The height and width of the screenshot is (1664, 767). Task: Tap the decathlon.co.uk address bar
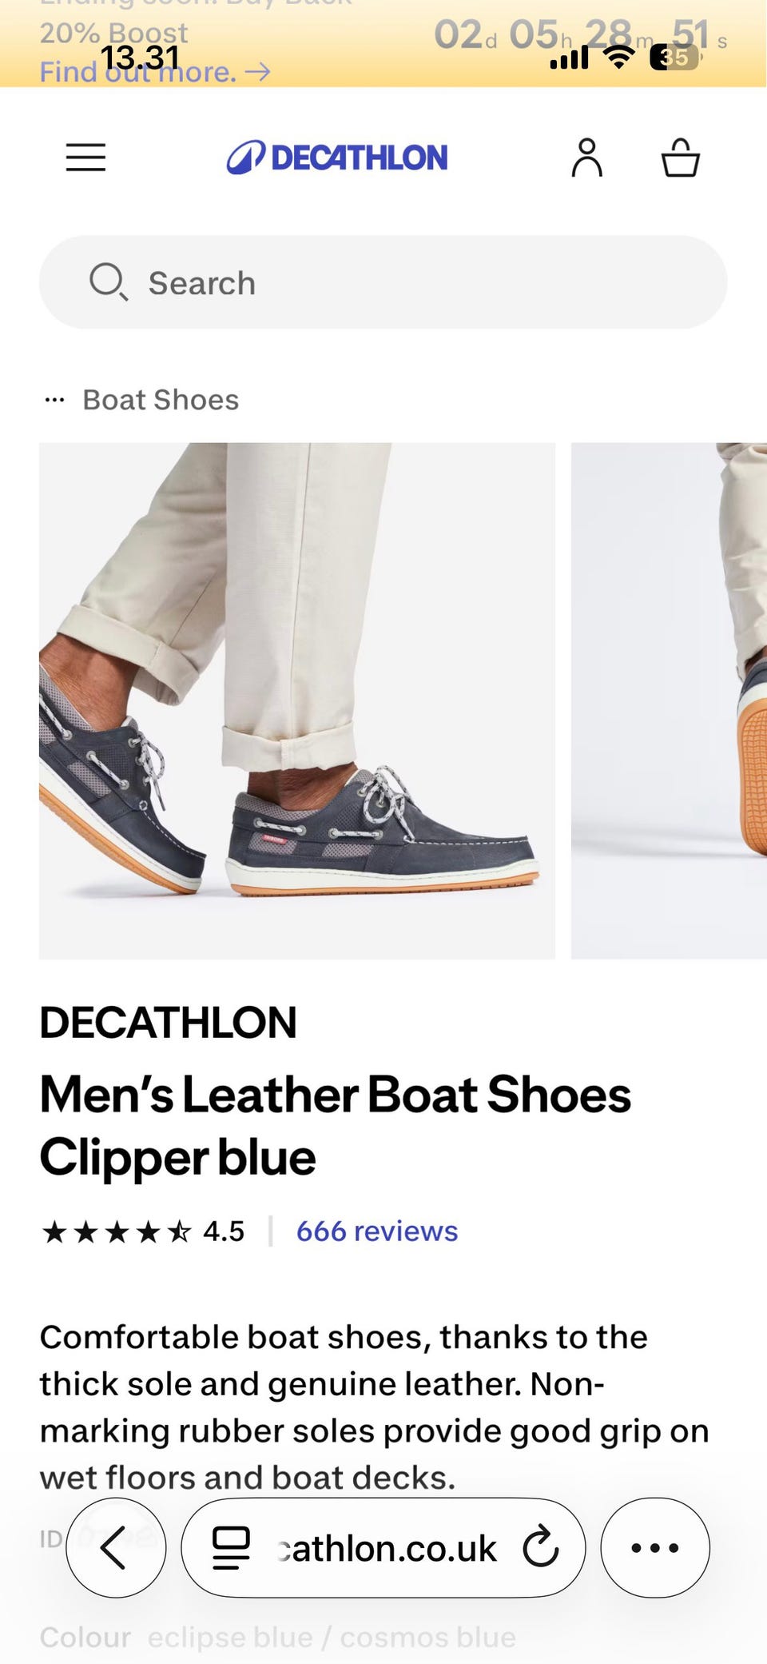click(387, 1548)
